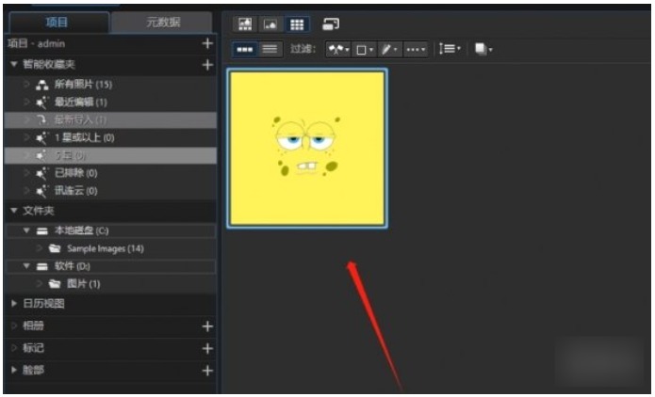
Task: Expand chevron next to 图片 folder
Action: [40, 284]
